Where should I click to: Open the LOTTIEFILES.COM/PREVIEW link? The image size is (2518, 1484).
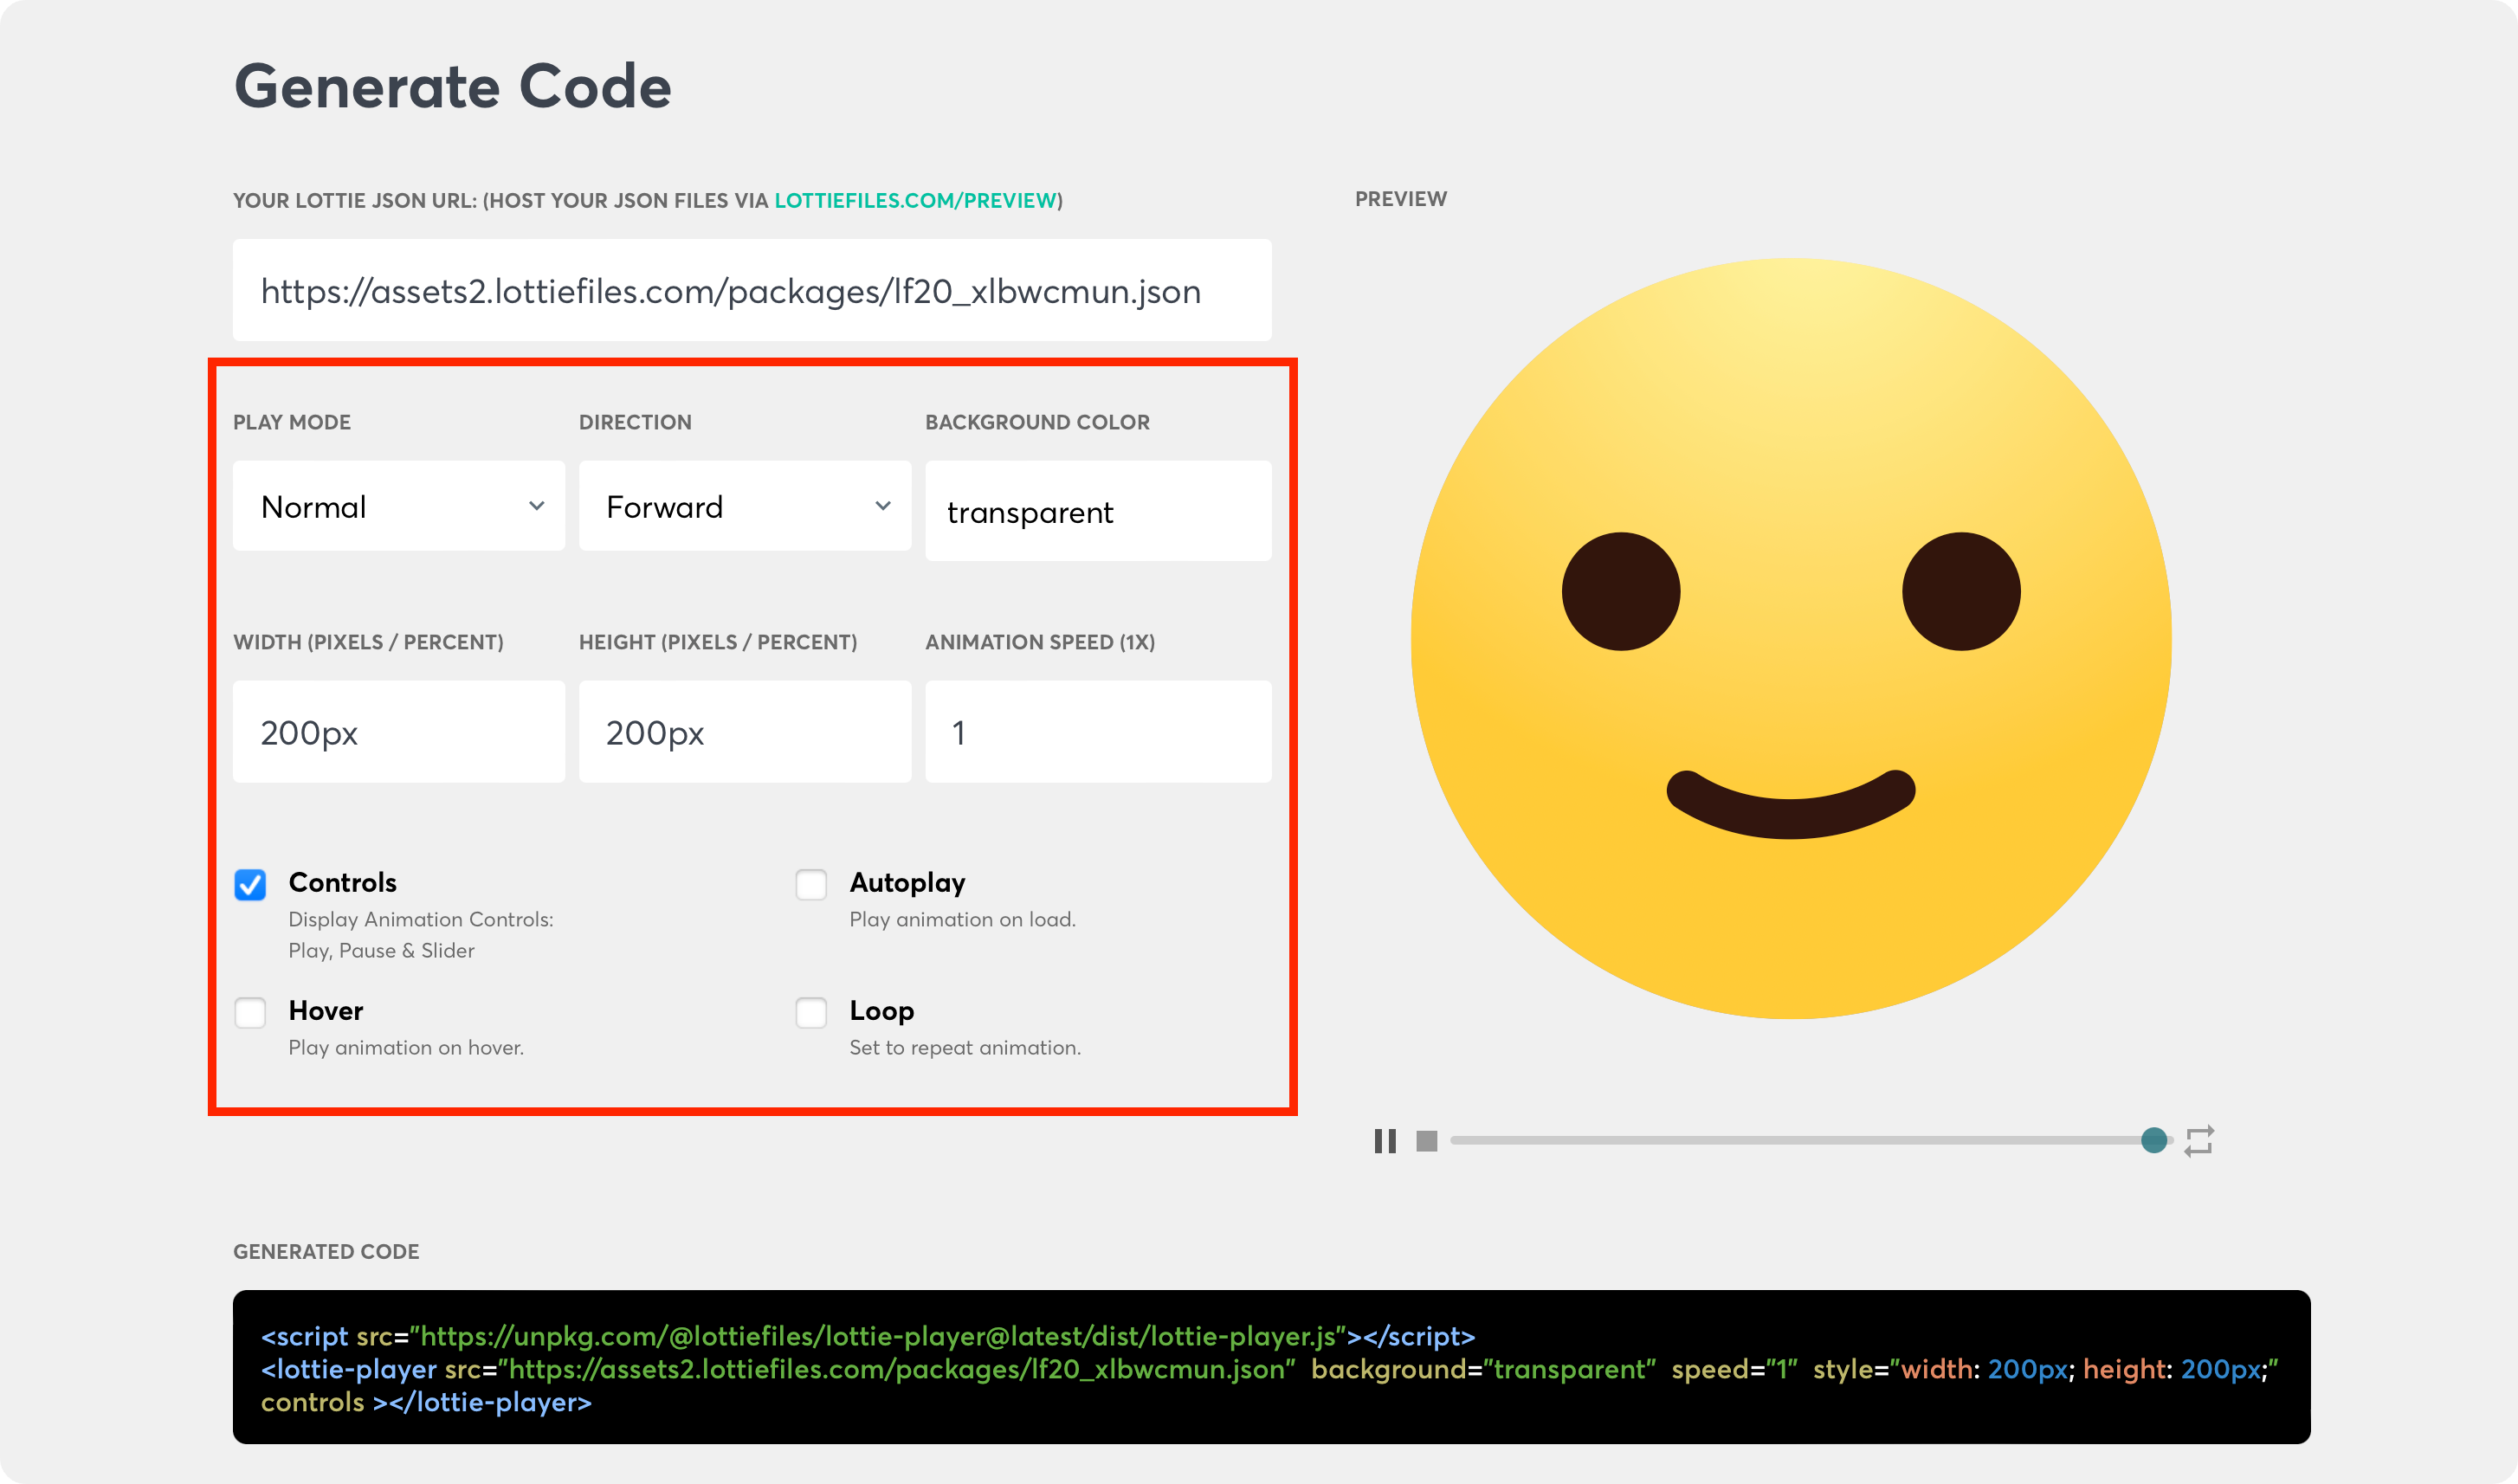[x=915, y=200]
